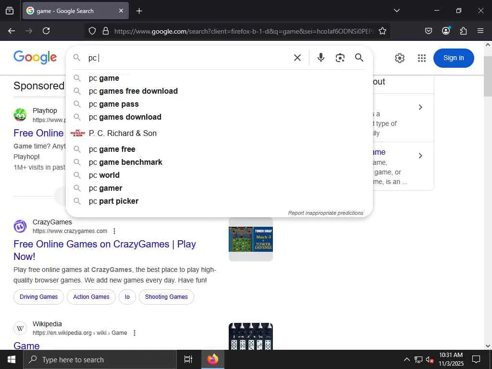Viewport: 492px width, 369px height.
Task: Select the "pc gamer" suggestion
Action: [219, 188]
